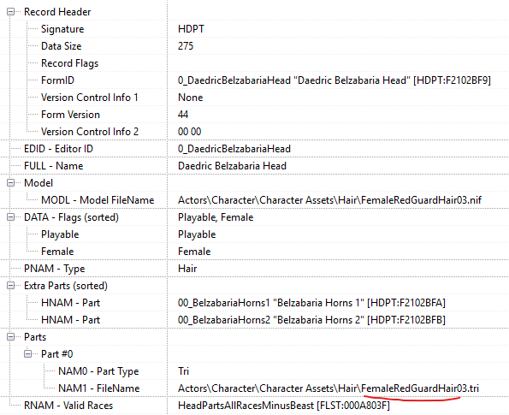509x415 pixels.
Task: Click the Tri part type value
Action: coord(183,371)
